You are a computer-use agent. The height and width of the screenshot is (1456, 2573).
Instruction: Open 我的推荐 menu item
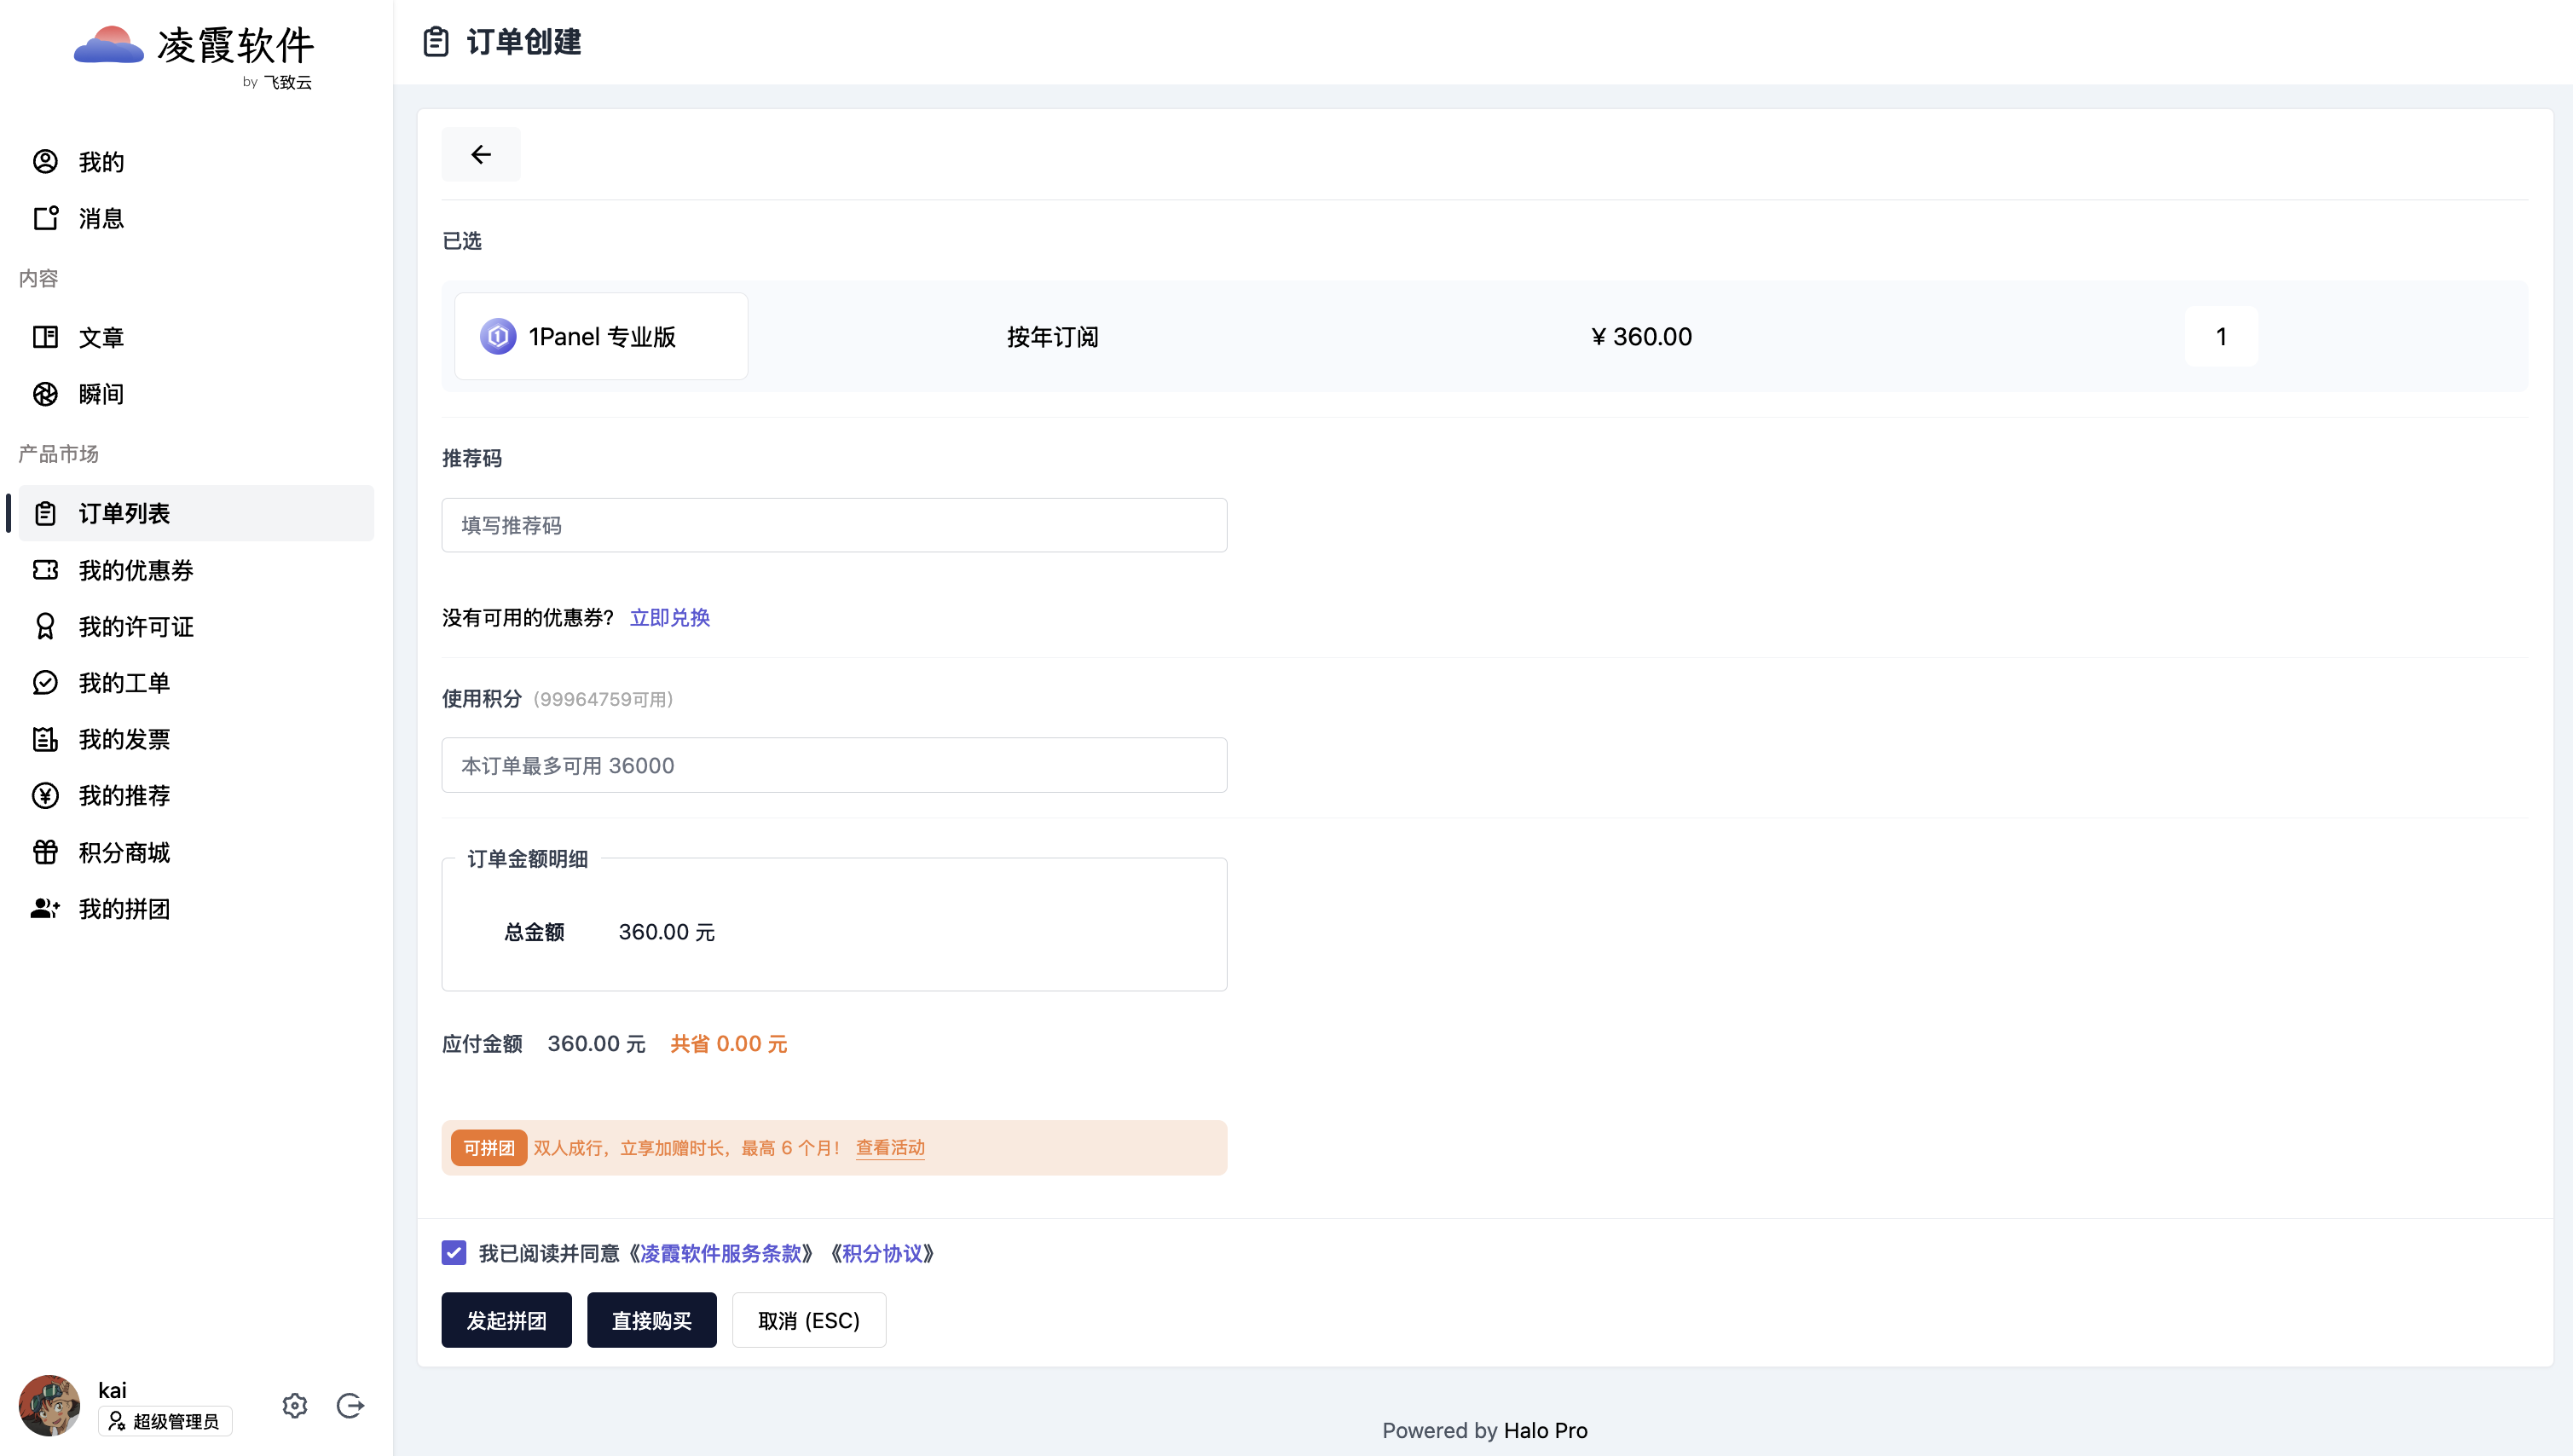[x=196, y=796]
